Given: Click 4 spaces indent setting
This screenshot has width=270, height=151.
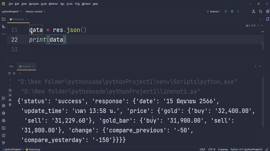Looking at the screenshot, I should point(223,149).
